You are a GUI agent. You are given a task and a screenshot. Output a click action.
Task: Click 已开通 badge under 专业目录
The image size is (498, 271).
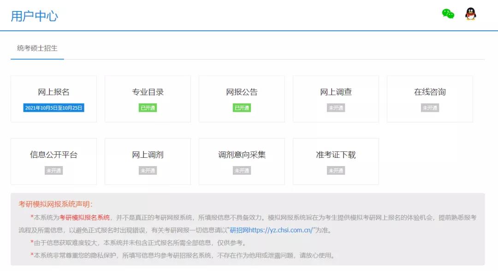click(x=148, y=108)
